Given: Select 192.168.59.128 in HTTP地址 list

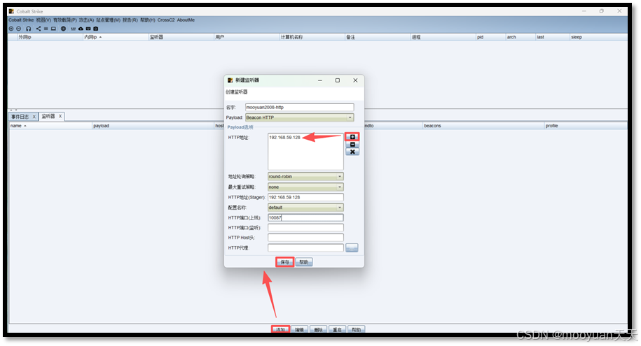Looking at the screenshot, I should click(x=284, y=138).
